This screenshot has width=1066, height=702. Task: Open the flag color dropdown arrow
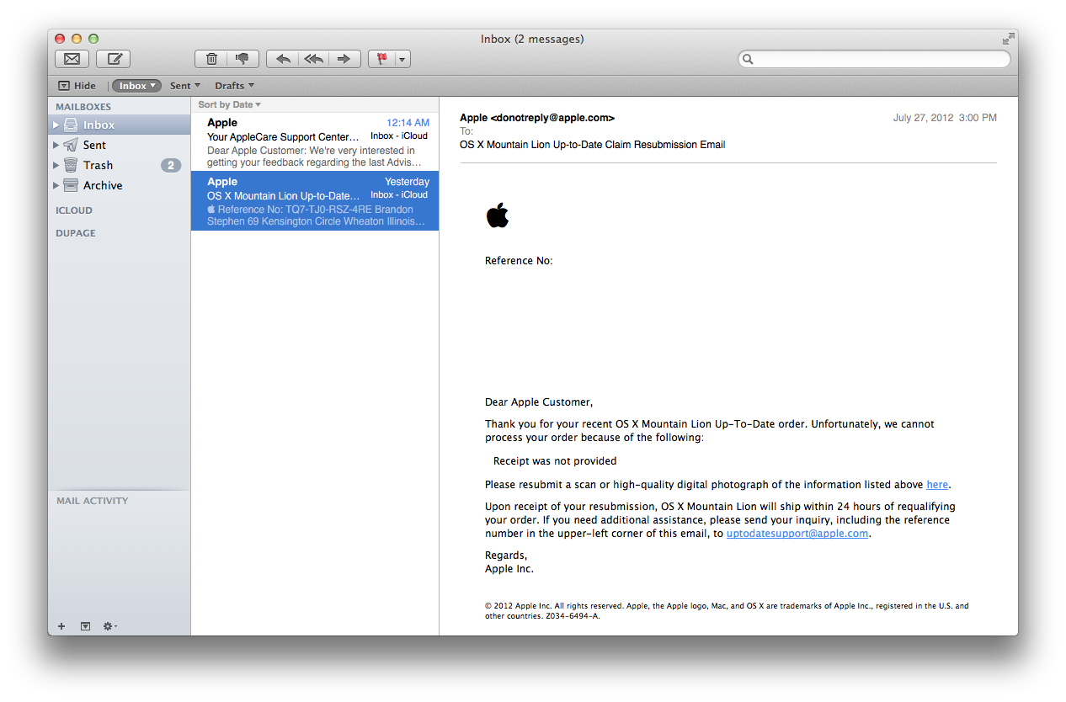tap(402, 59)
